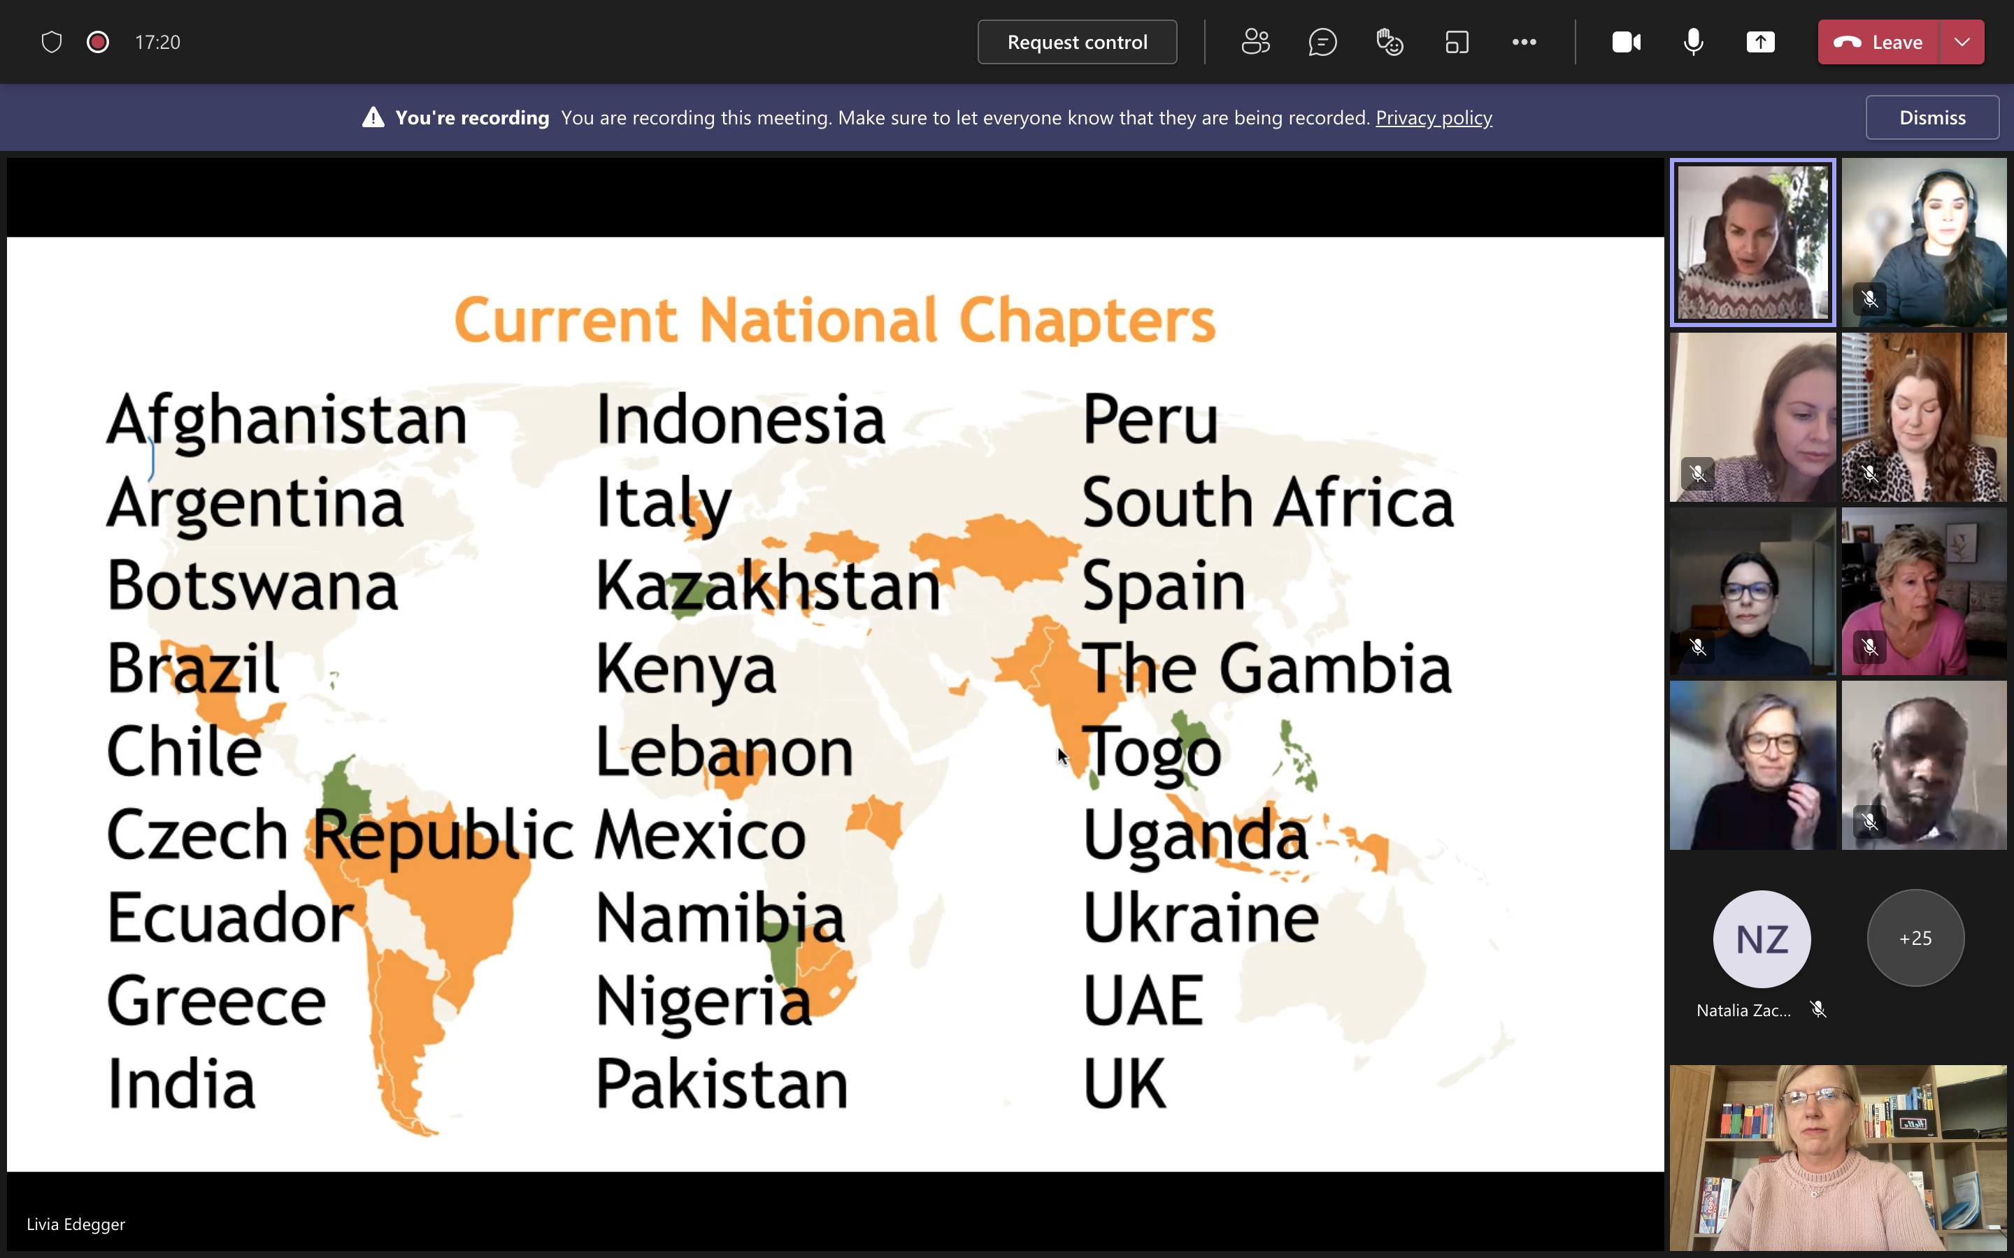
Task: Select the active speaker video tile
Action: tap(1752, 242)
